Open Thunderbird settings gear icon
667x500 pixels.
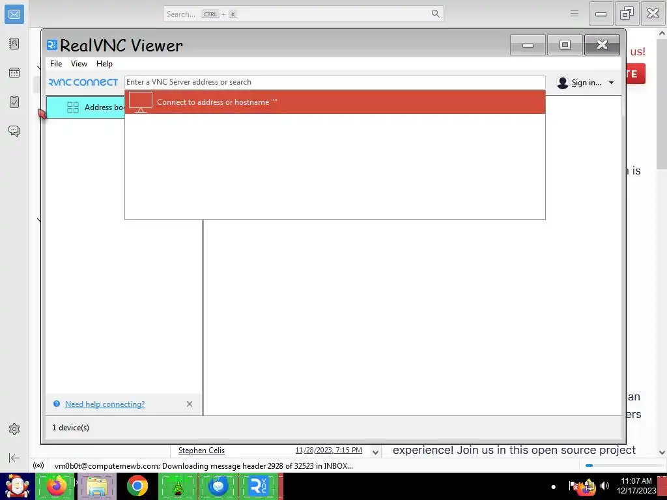click(x=14, y=429)
